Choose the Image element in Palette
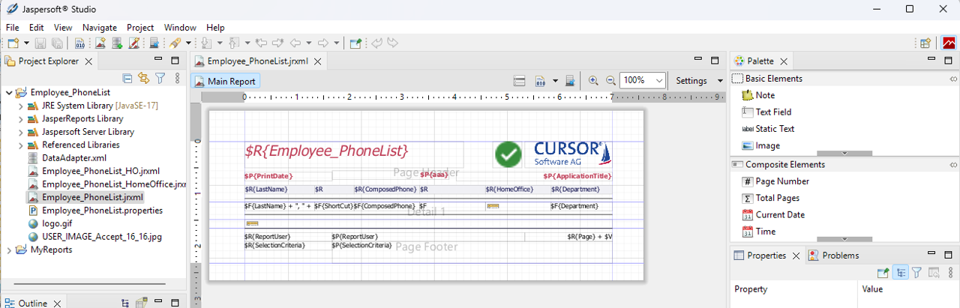This screenshot has width=960, height=308. 767,145
